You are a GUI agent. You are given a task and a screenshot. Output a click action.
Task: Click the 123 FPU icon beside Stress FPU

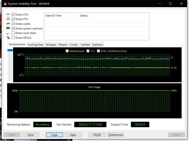point(8,19)
